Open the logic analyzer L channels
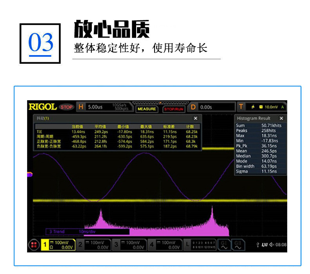 point(200,245)
